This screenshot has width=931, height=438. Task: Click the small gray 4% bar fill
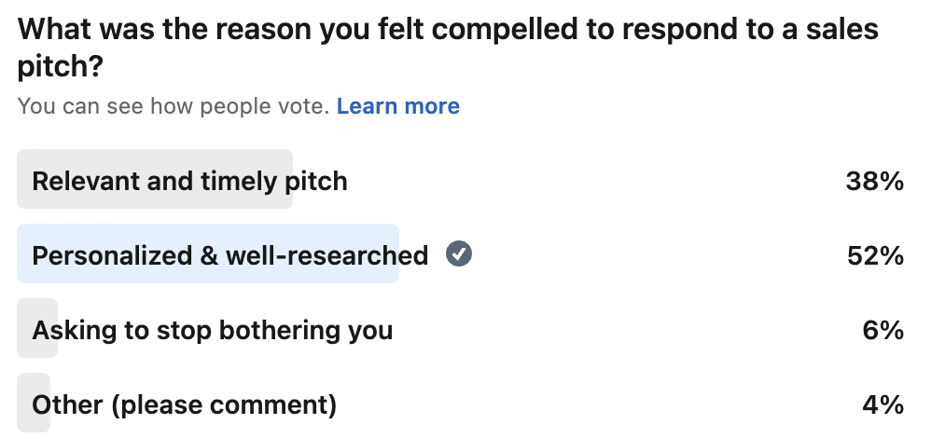(x=34, y=403)
